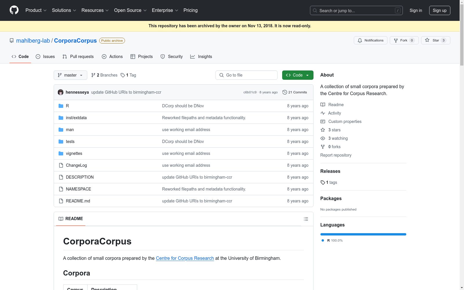Open the tests folder icon

61,142
